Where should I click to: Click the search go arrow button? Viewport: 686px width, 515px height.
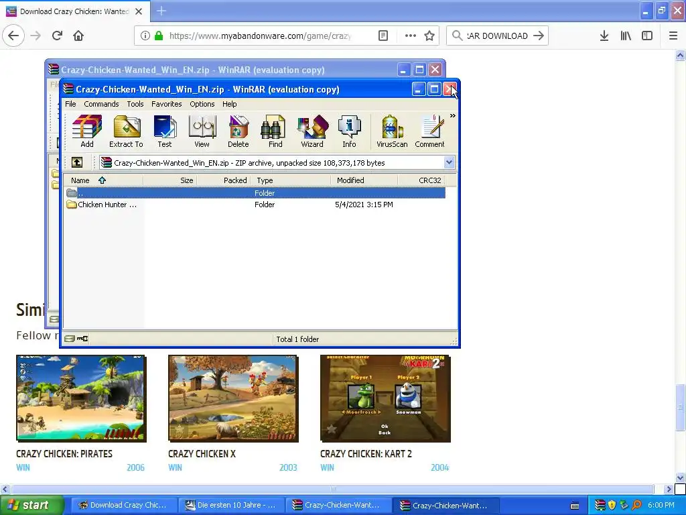pyautogui.click(x=539, y=36)
